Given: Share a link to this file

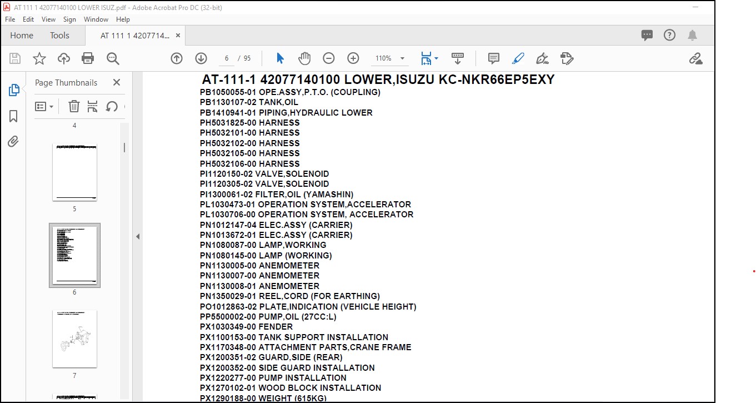Looking at the screenshot, I should pos(695,58).
